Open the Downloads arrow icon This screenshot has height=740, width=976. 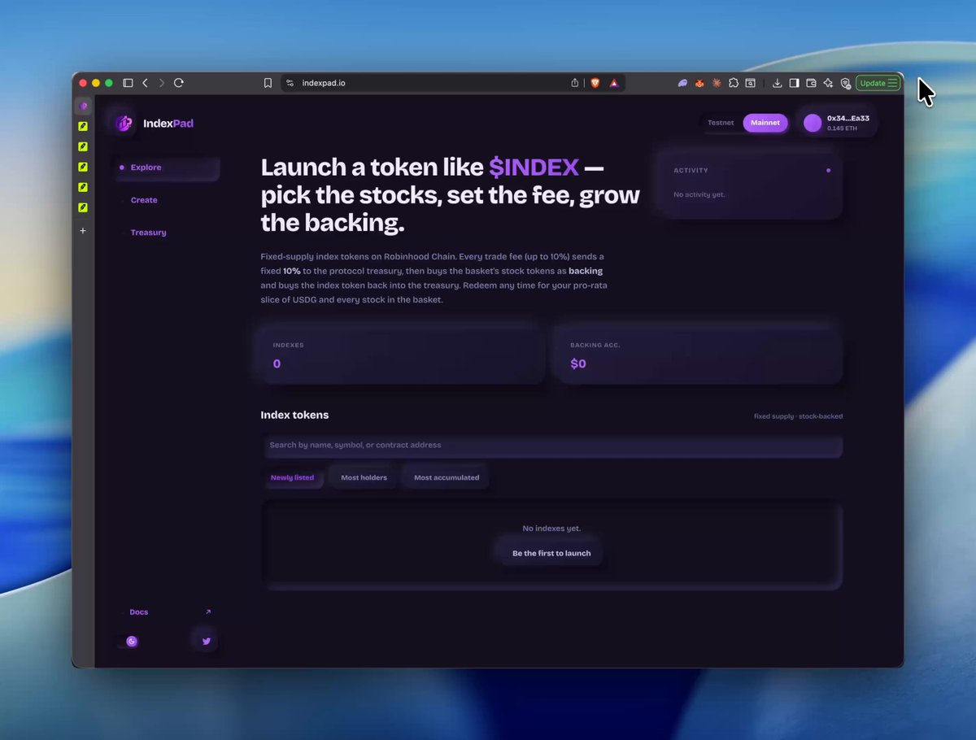(778, 83)
